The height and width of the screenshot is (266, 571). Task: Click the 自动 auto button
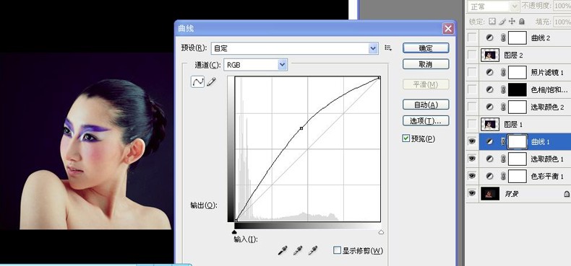click(x=426, y=105)
